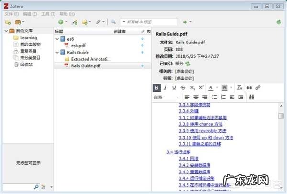
Task: Open the 回收站 trash
Action: coord(26,65)
